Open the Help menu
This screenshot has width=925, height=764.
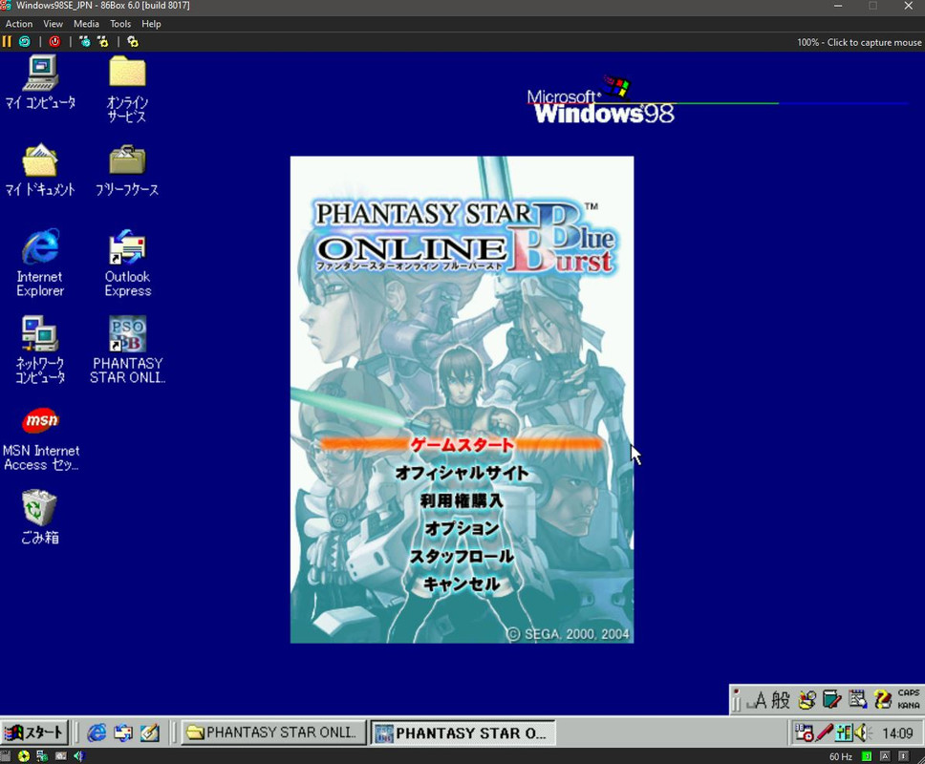click(151, 24)
